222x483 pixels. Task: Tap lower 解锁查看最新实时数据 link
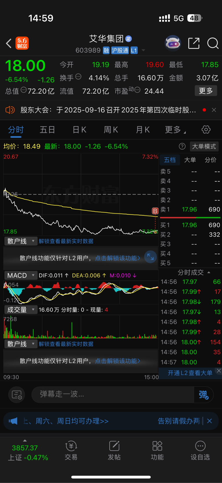[x=66, y=344]
